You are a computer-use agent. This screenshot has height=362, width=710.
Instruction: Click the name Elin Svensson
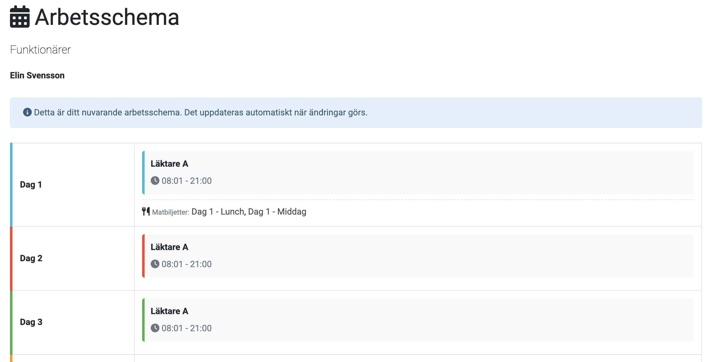tap(37, 76)
